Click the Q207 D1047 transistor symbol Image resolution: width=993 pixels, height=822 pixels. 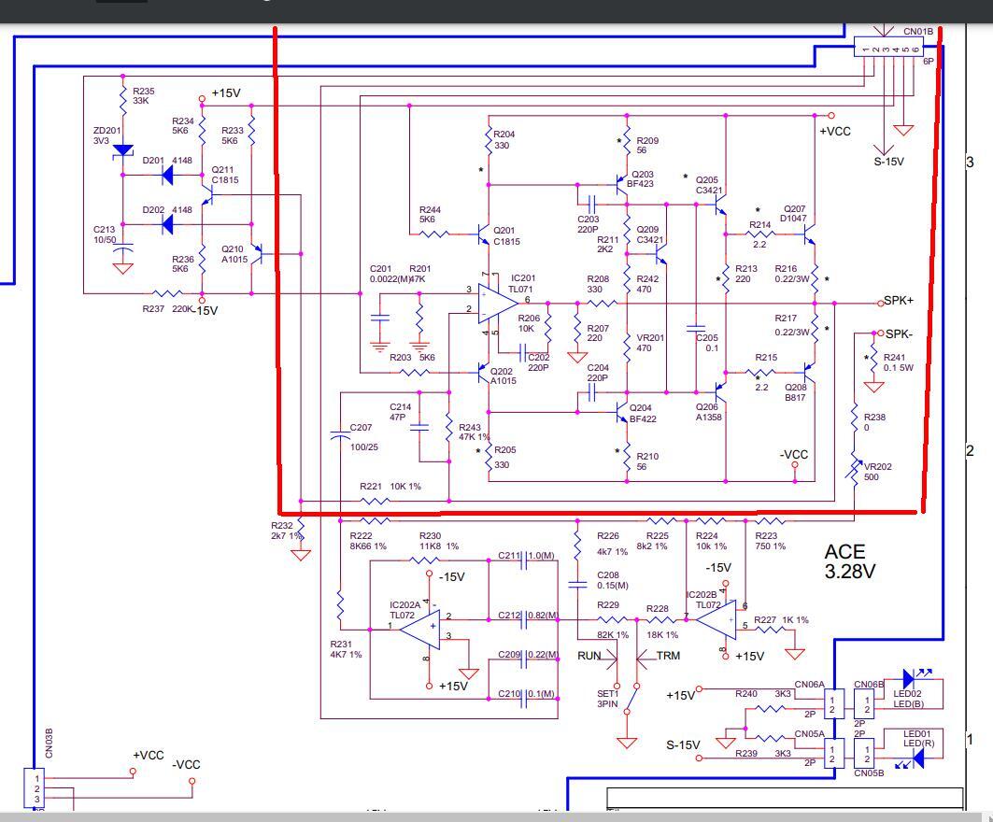(809, 228)
